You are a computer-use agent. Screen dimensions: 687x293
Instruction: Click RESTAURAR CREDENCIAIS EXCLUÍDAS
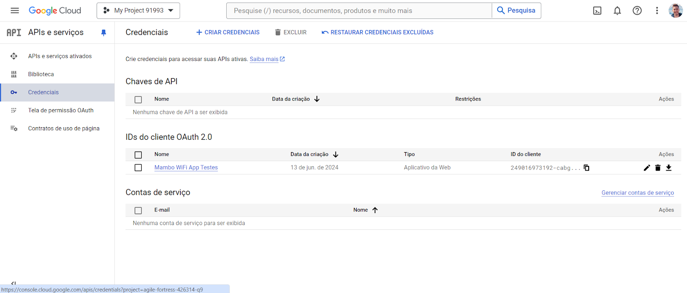click(x=377, y=32)
